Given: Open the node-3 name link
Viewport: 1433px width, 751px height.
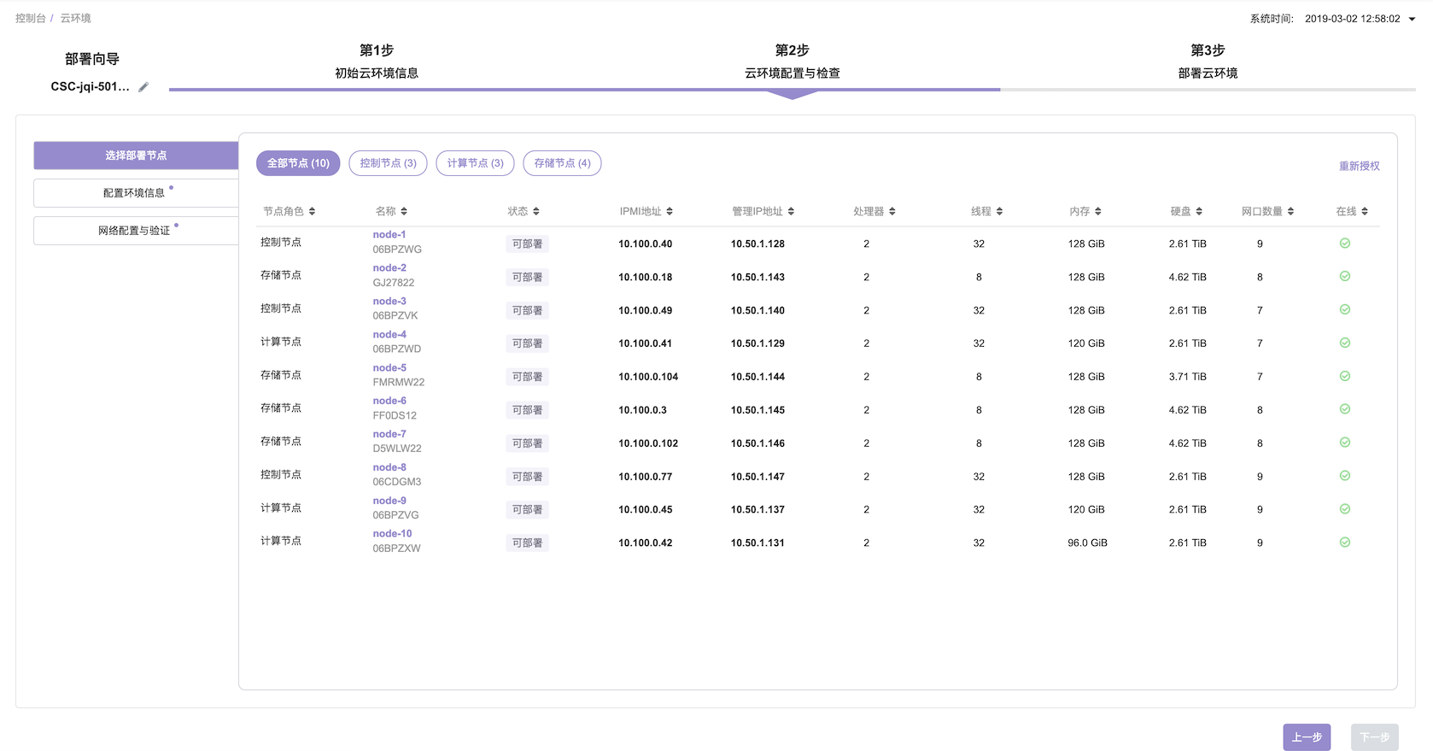Looking at the screenshot, I should point(389,302).
